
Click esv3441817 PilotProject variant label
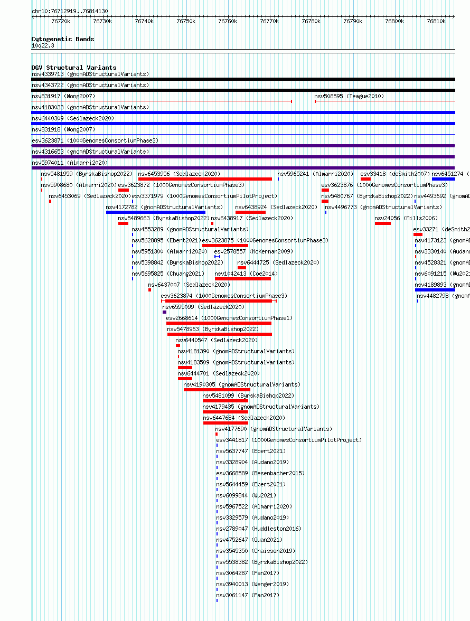(x=289, y=440)
